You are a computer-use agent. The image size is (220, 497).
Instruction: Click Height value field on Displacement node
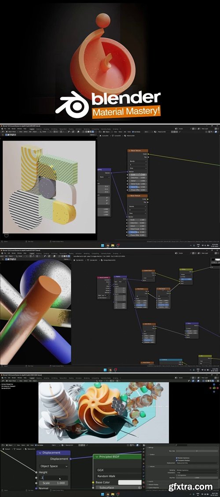53,478
